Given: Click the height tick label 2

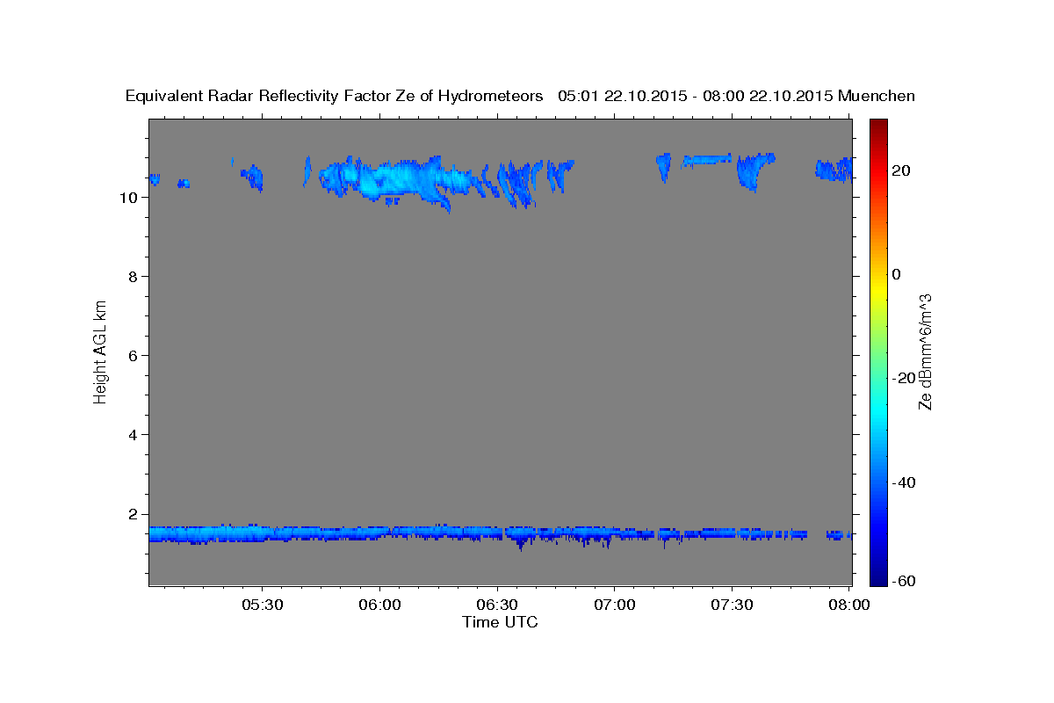Looking at the screenshot, I should click(x=133, y=514).
